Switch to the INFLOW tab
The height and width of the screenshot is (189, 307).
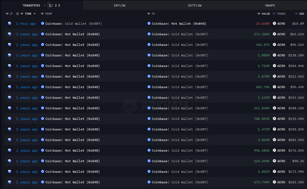[119, 5]
